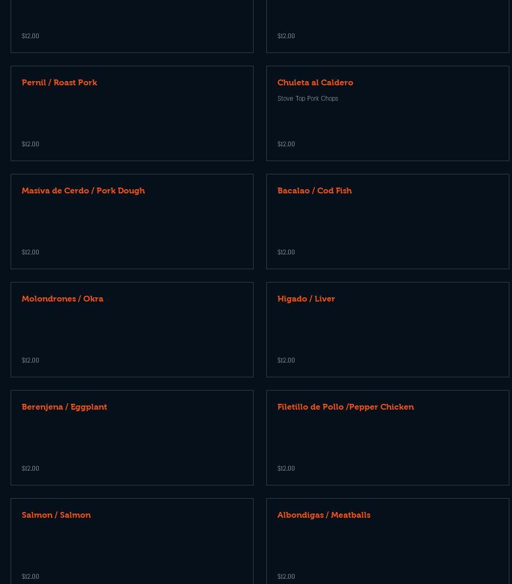Open the Salmon / Salmon menu item
512x584 pixels.
pos(56,515)
